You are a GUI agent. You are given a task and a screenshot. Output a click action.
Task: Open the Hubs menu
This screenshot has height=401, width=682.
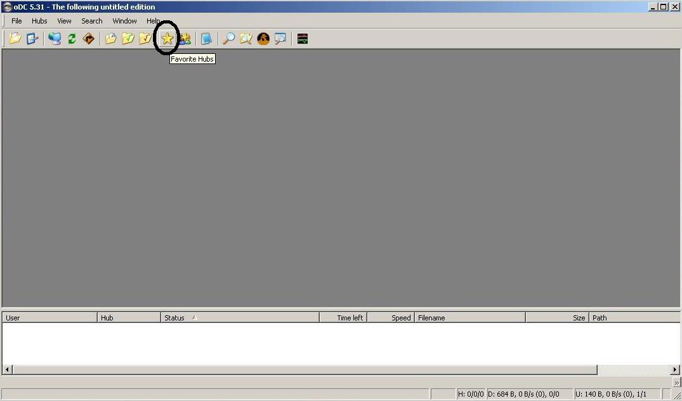[39, 21]
